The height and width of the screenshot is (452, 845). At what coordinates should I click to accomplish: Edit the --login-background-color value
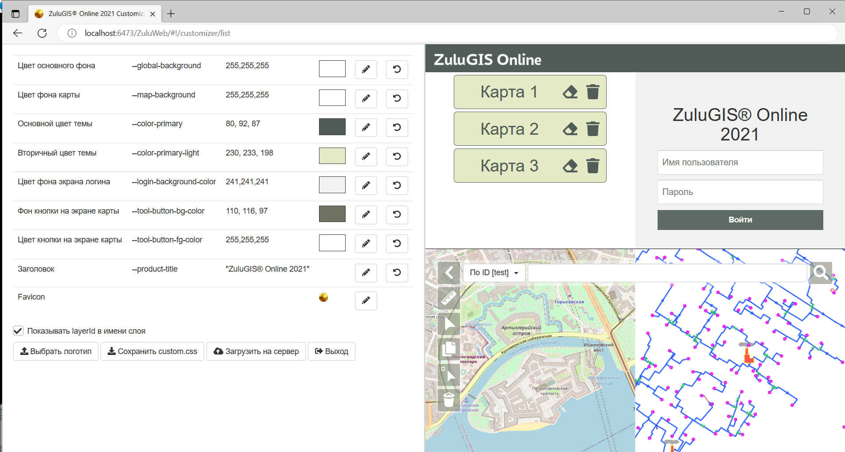pos(366,186)
